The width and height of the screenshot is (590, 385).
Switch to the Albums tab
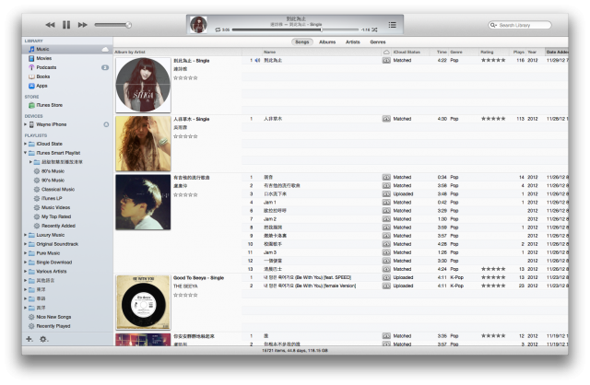[327, 42]
